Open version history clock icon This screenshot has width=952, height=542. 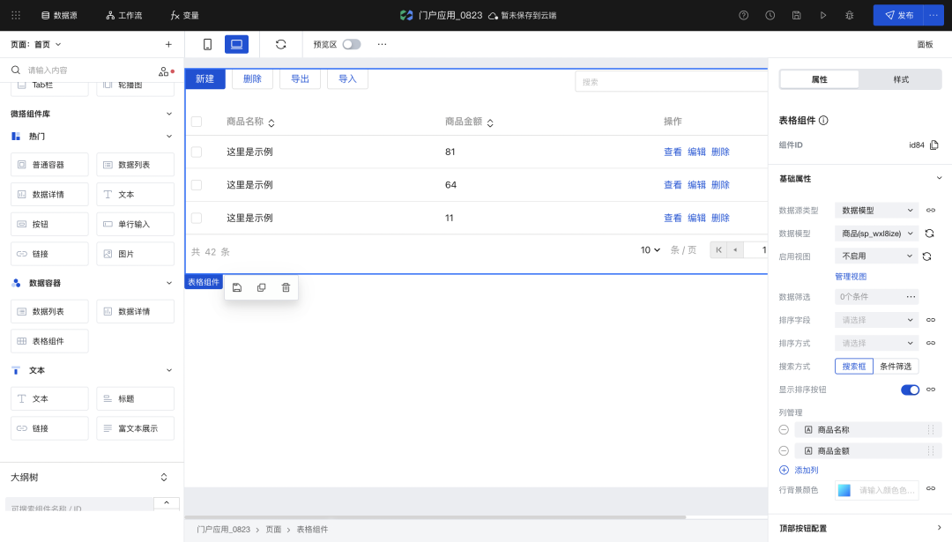click(770, 15)
